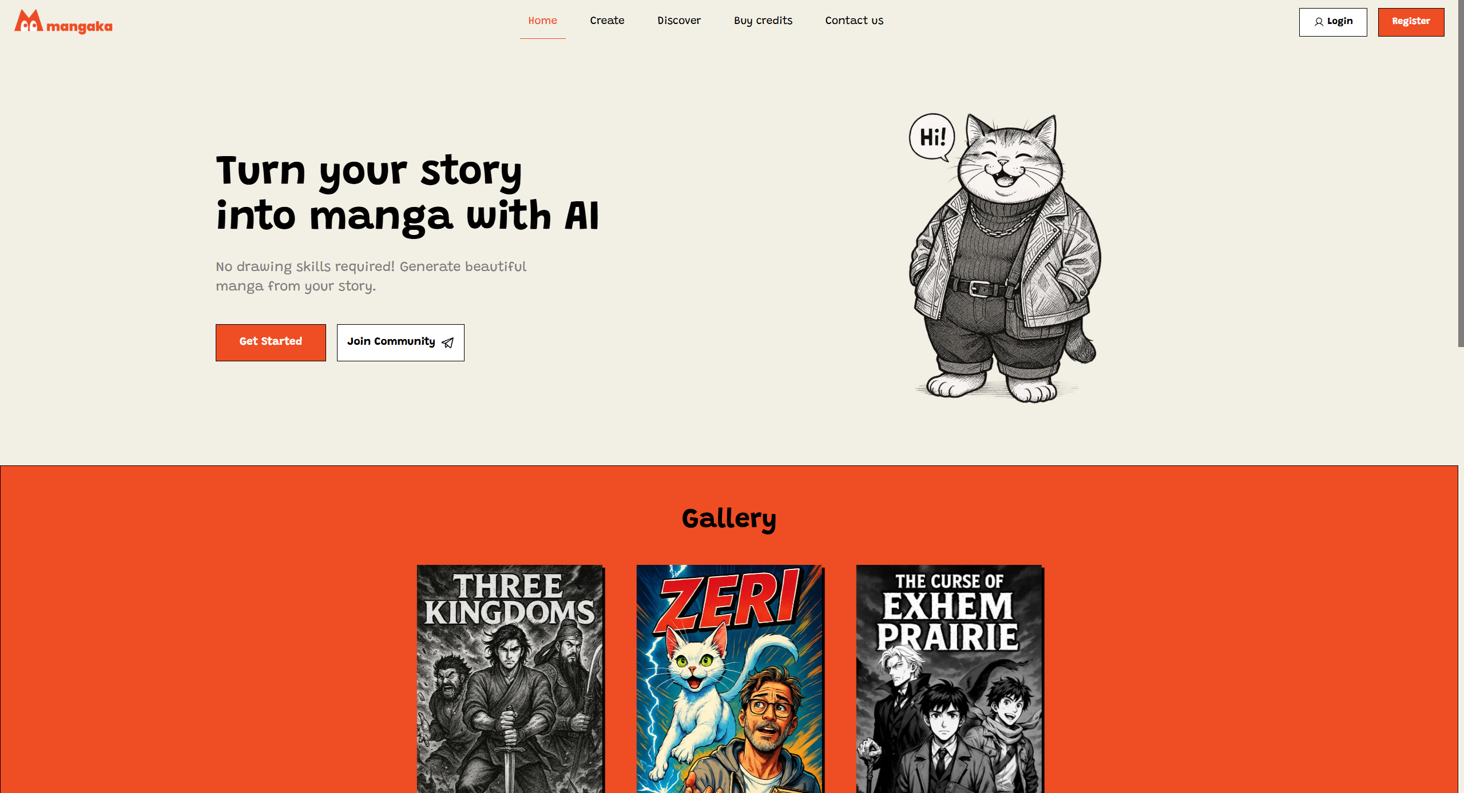
Task: Open the Contact us page
Action: (854, 21)
